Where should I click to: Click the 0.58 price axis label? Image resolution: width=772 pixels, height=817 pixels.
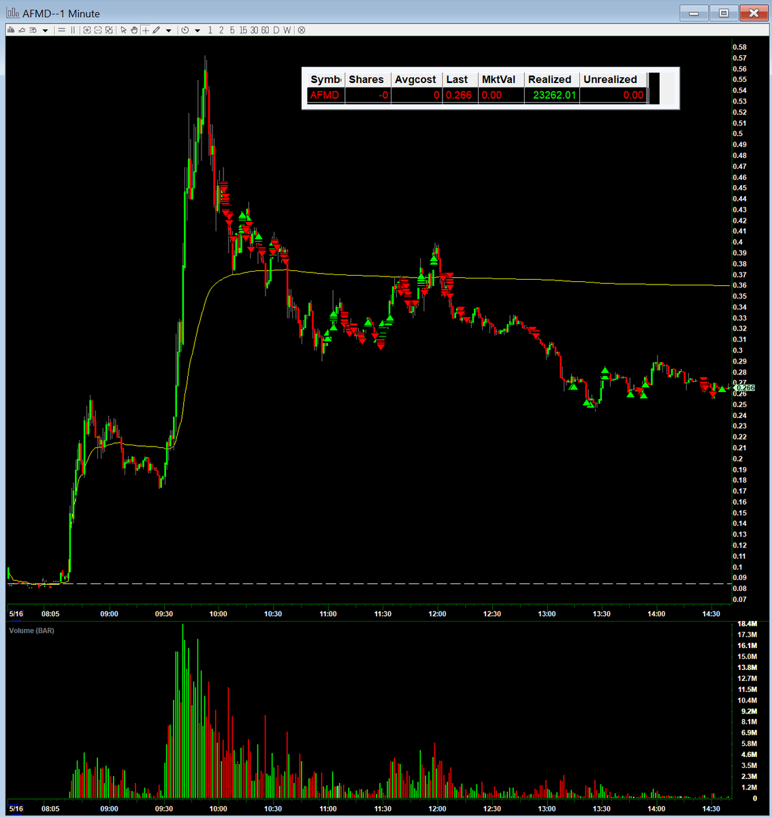pos(739,48)
